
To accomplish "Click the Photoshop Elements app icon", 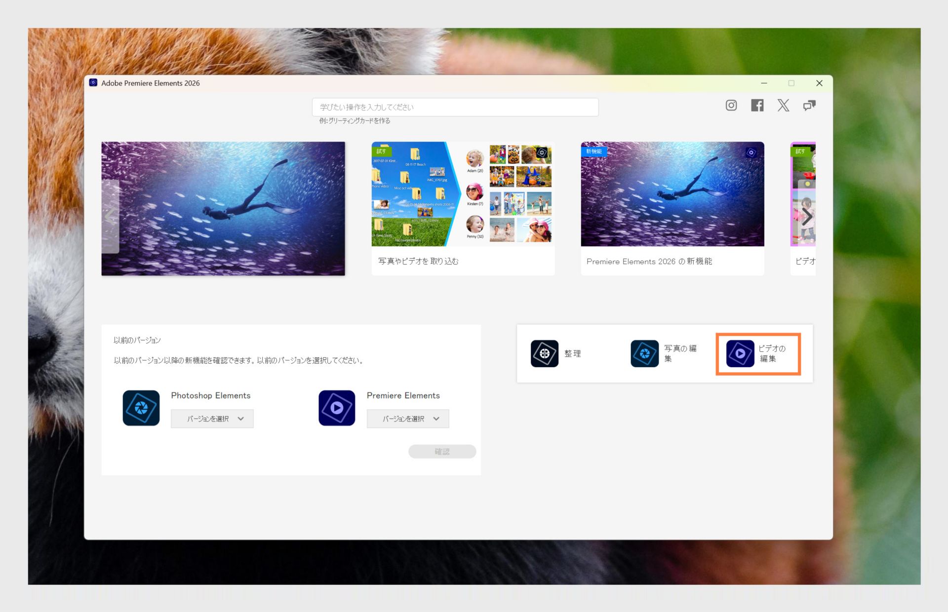I will click(140, 408).
